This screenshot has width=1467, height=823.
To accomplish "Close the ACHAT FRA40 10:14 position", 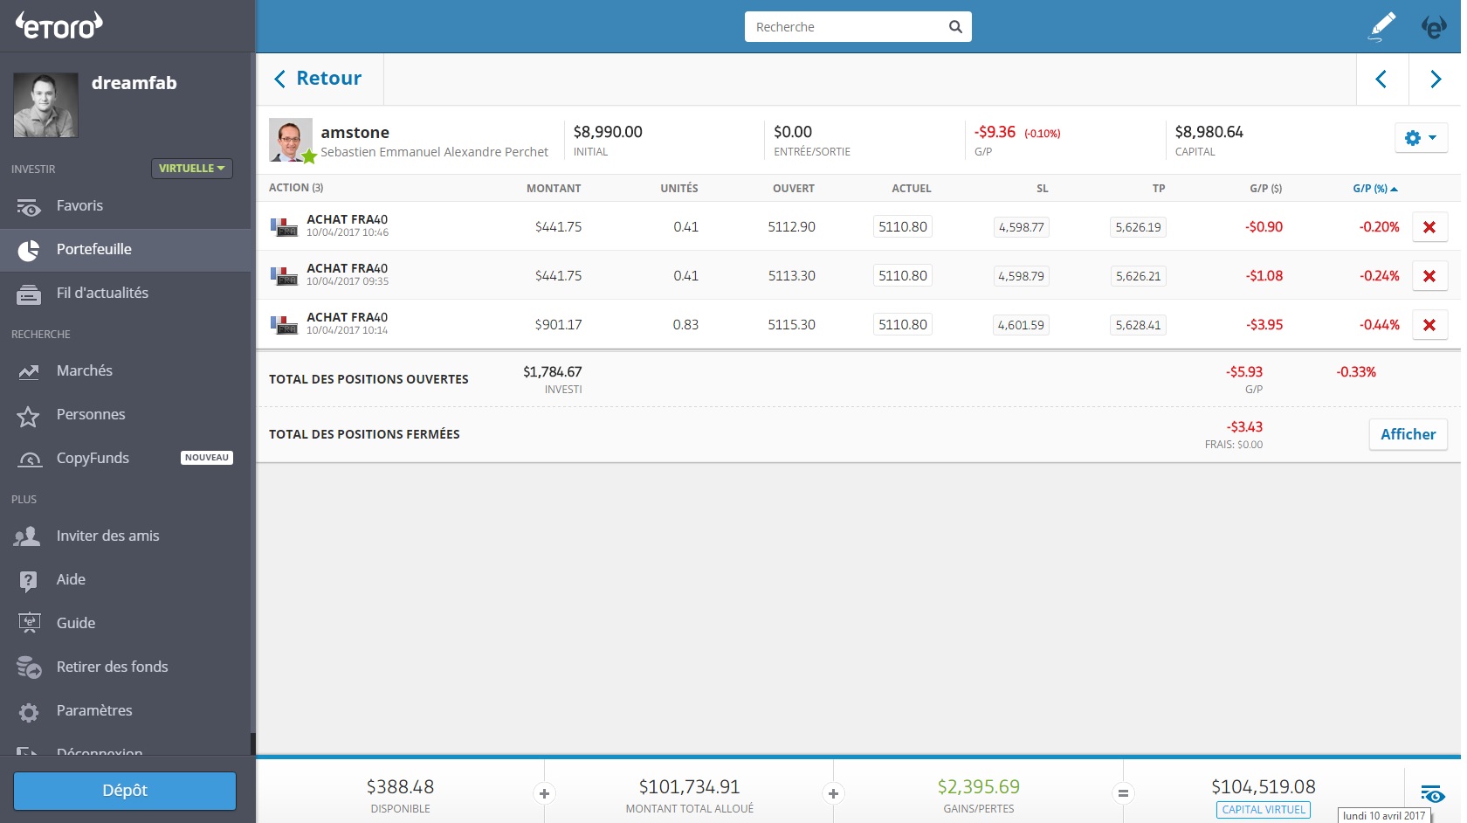I will [1429, 325].
